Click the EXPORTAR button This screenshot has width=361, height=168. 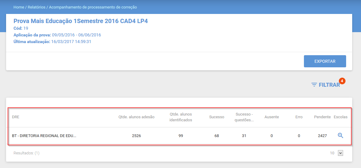(x=325, y=61)
